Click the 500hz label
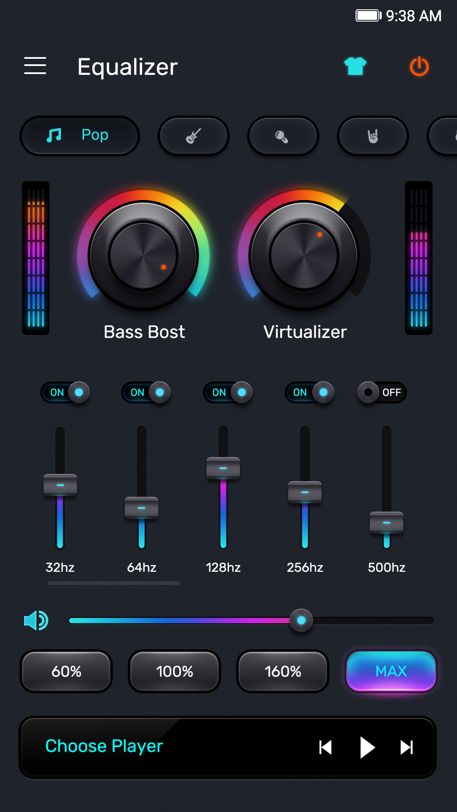457x812 pixels. (x=386, y=567)
